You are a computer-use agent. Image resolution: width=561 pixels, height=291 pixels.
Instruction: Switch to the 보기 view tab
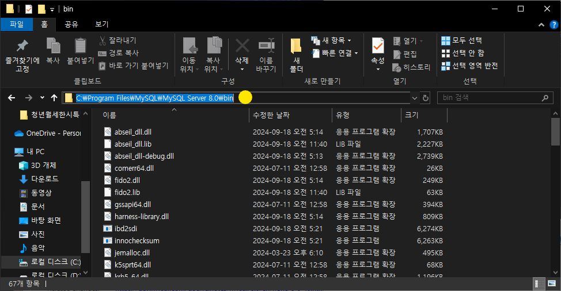point(101,24)
